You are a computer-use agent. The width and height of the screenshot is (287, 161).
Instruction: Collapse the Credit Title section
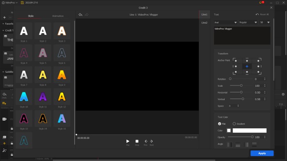click(x=3, y=31)
